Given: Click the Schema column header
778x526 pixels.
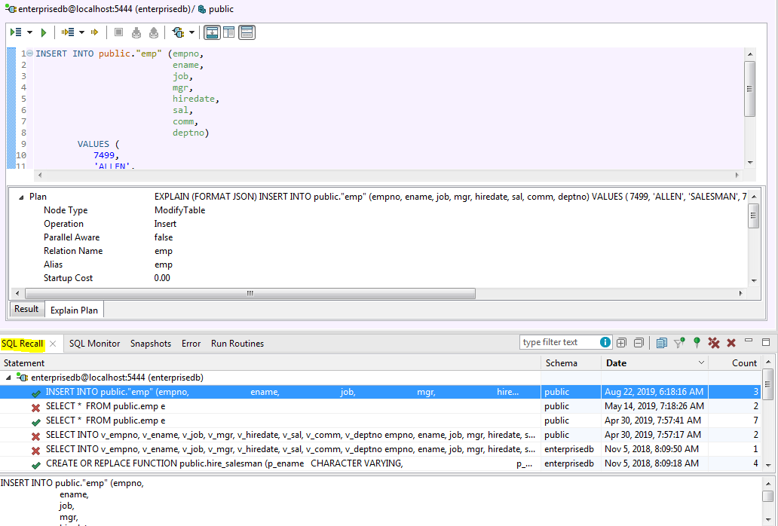Looking at the screenshot, I should click(x=571, y=363).
